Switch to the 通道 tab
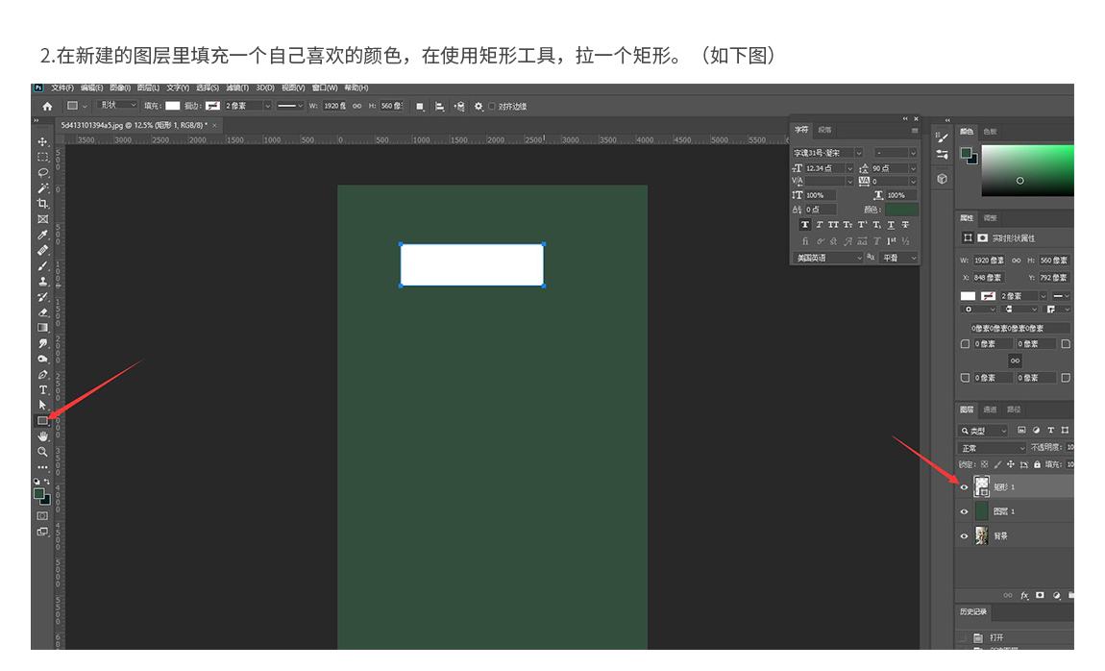 [989, 410]
